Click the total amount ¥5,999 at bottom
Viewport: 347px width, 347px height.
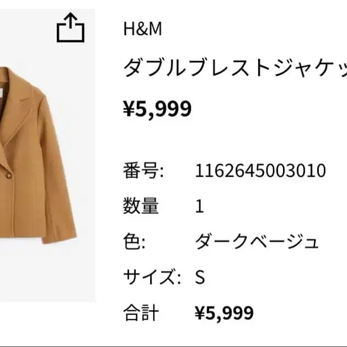[x=224, y=313]
